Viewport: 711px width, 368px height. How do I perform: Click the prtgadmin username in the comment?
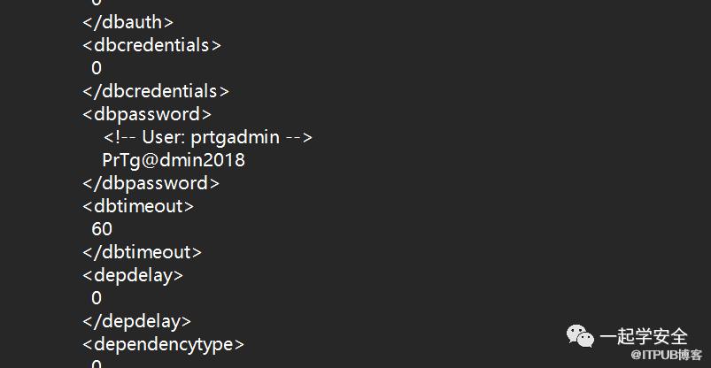[x=234, y=137]
